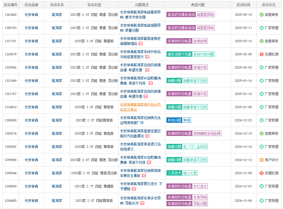This screenshot has height=209, width=283.
Task: Click model text 2025款 2.0T 四驱 尊逸混动版
Action: point(94,173)
